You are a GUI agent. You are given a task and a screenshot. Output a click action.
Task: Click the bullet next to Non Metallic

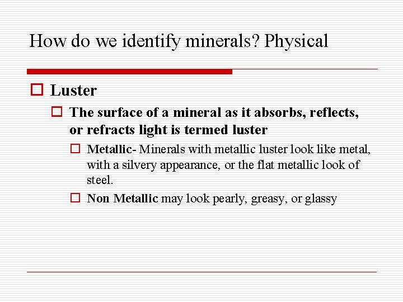tap(76, 198)
